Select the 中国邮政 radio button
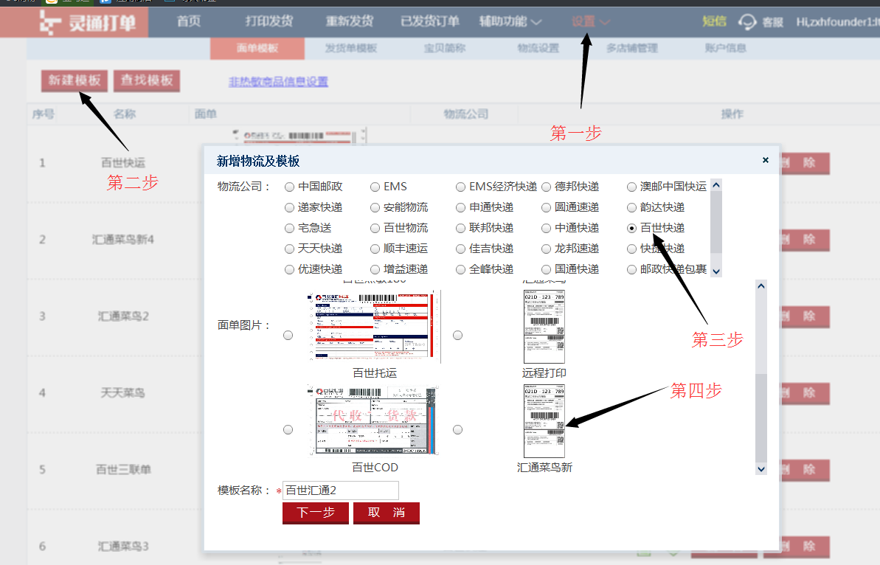This screenshot has width=880, height=565. pos(289,187)
